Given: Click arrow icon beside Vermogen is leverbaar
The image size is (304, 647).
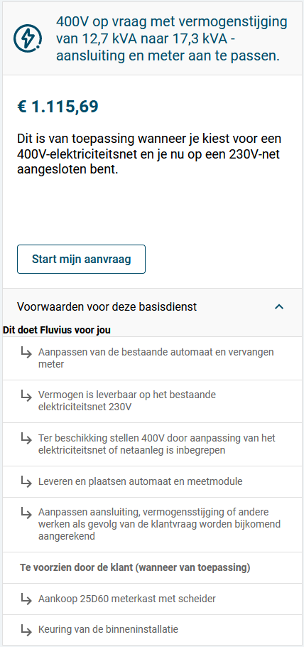Looking at the screenshot, I should tap(26, 396).
